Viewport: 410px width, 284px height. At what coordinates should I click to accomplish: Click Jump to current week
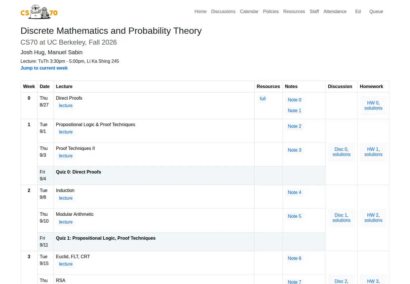coord(44,68)
